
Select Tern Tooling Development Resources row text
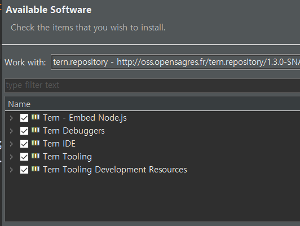pyautogui.click(x=115, y=170)
